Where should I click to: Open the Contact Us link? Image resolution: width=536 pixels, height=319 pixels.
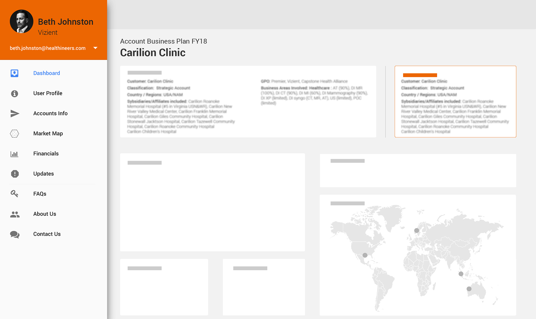(47, 234)
